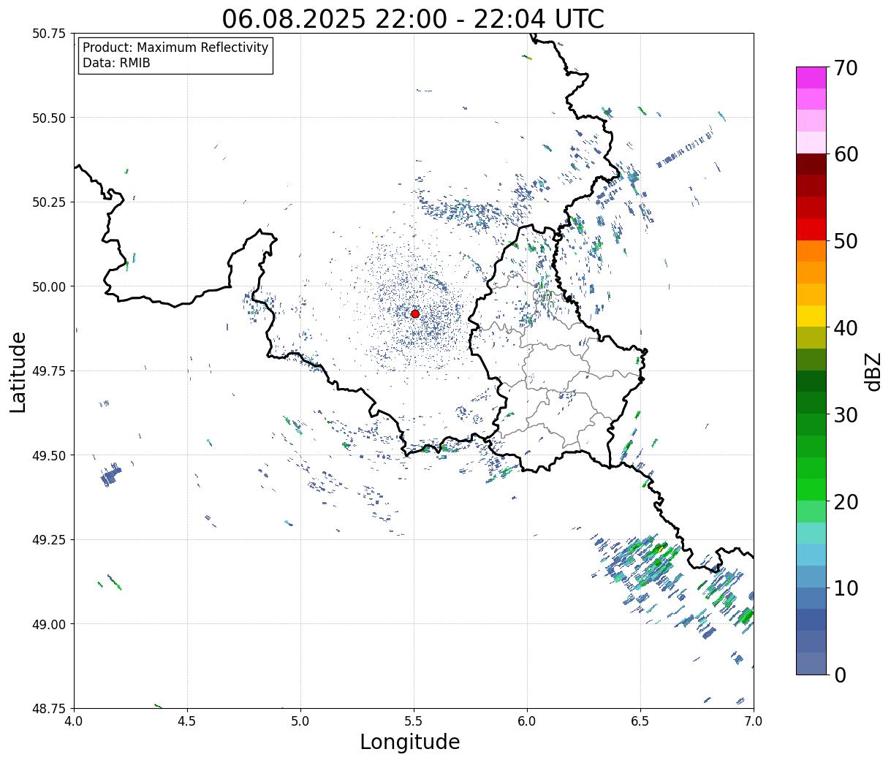Click the latitude tick label '49.75'
This screenshot has width=891, height=760.
tap(49, 371)
